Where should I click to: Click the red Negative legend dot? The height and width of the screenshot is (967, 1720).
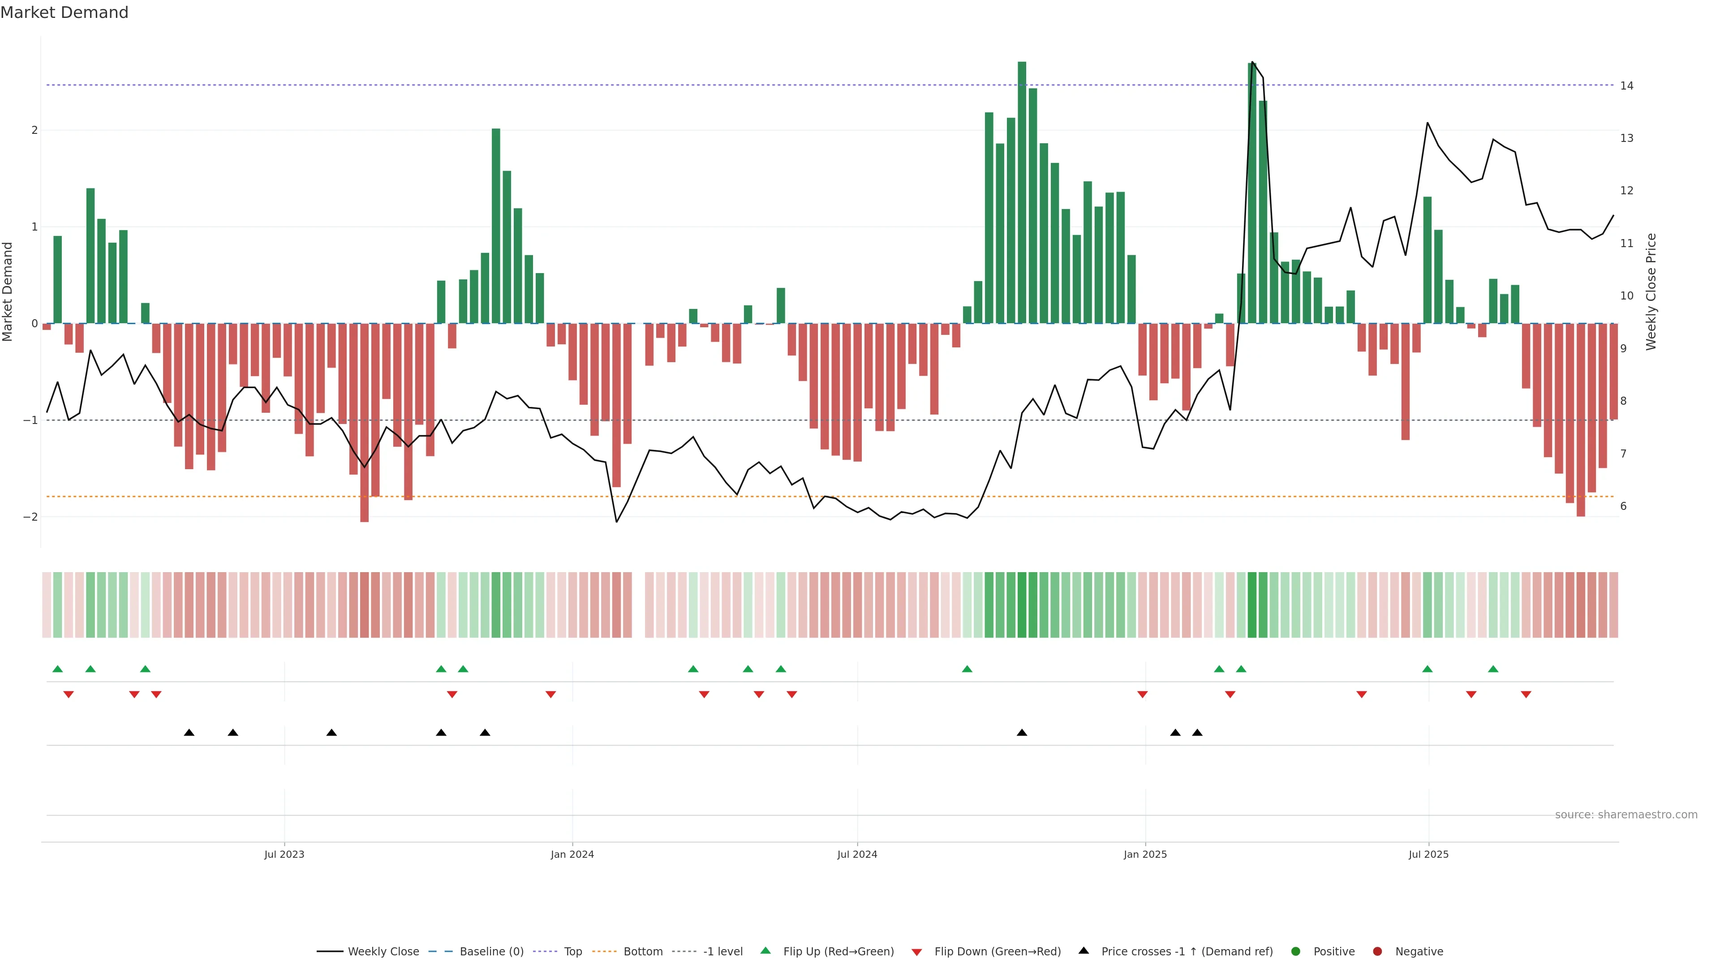pyautogui.click(x=1377, y=951)
